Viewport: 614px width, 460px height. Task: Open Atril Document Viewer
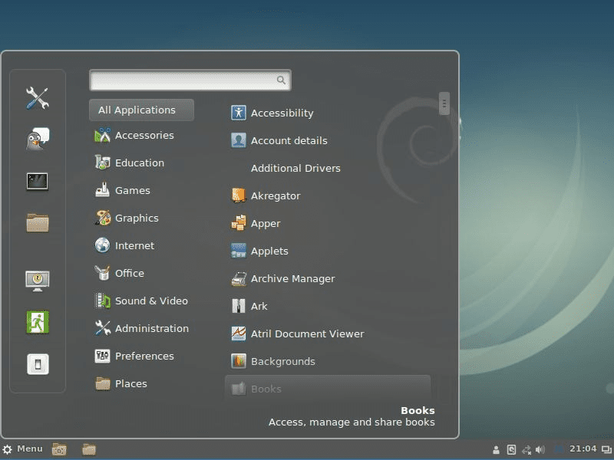pos(306,334)
